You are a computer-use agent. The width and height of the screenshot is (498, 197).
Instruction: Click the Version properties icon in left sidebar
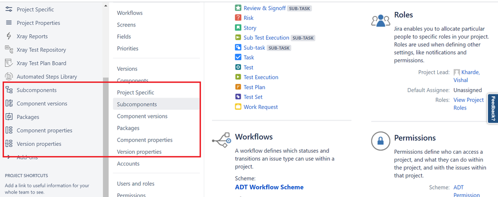[9, 144]
